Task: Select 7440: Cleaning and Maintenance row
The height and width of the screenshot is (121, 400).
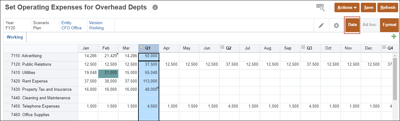Action: 41,98
